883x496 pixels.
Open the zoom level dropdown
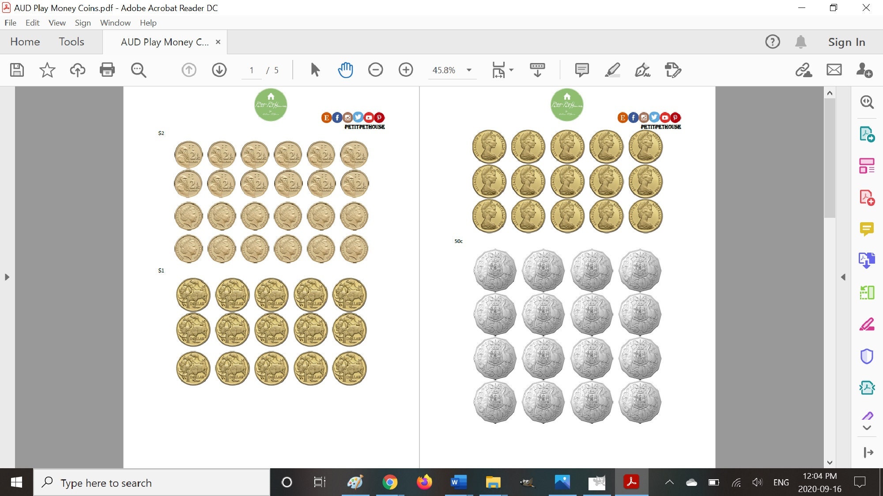click(469, 70)
